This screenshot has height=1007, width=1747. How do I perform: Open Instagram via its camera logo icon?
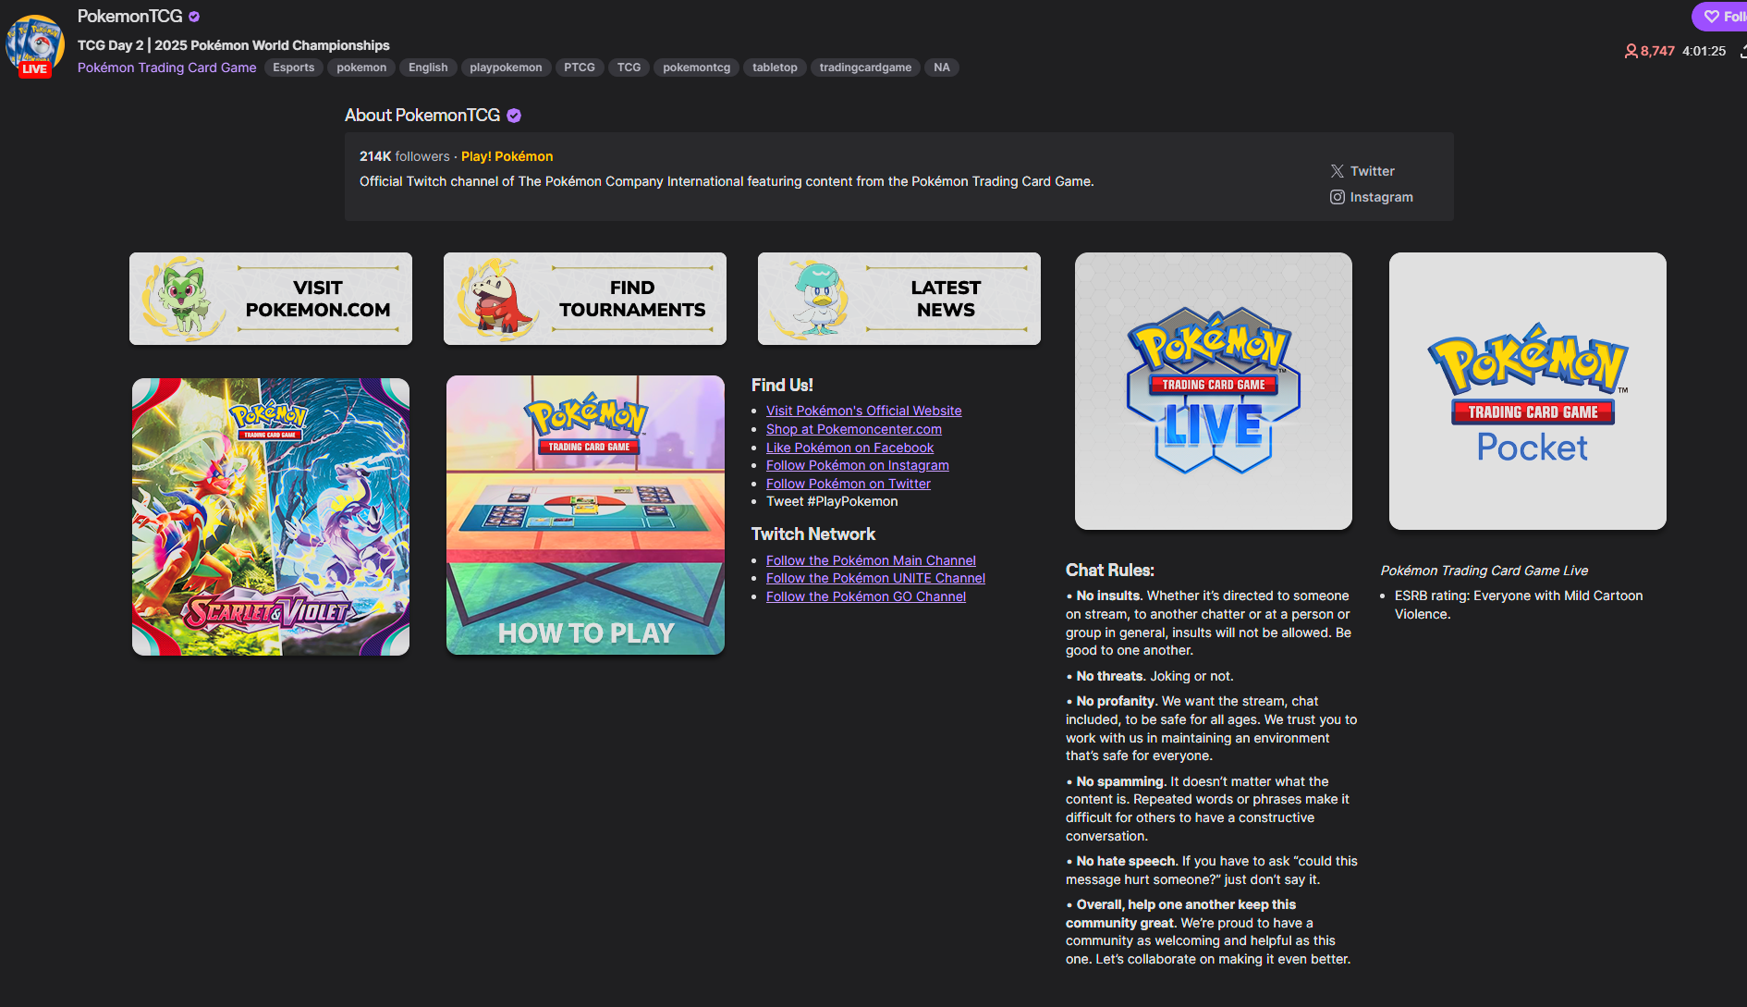(x=1337, y=197)
